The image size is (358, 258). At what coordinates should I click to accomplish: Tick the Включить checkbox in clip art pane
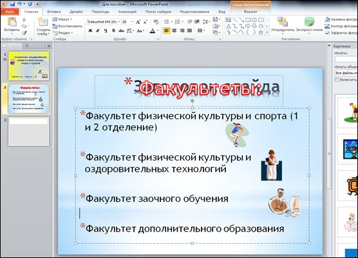(x=337, y=79)
